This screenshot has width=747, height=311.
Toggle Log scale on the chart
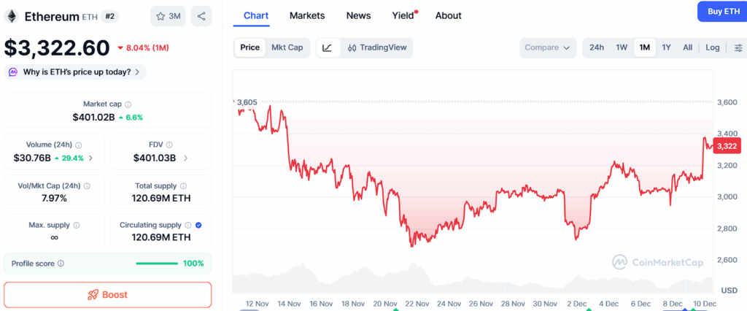coord(712,48)
